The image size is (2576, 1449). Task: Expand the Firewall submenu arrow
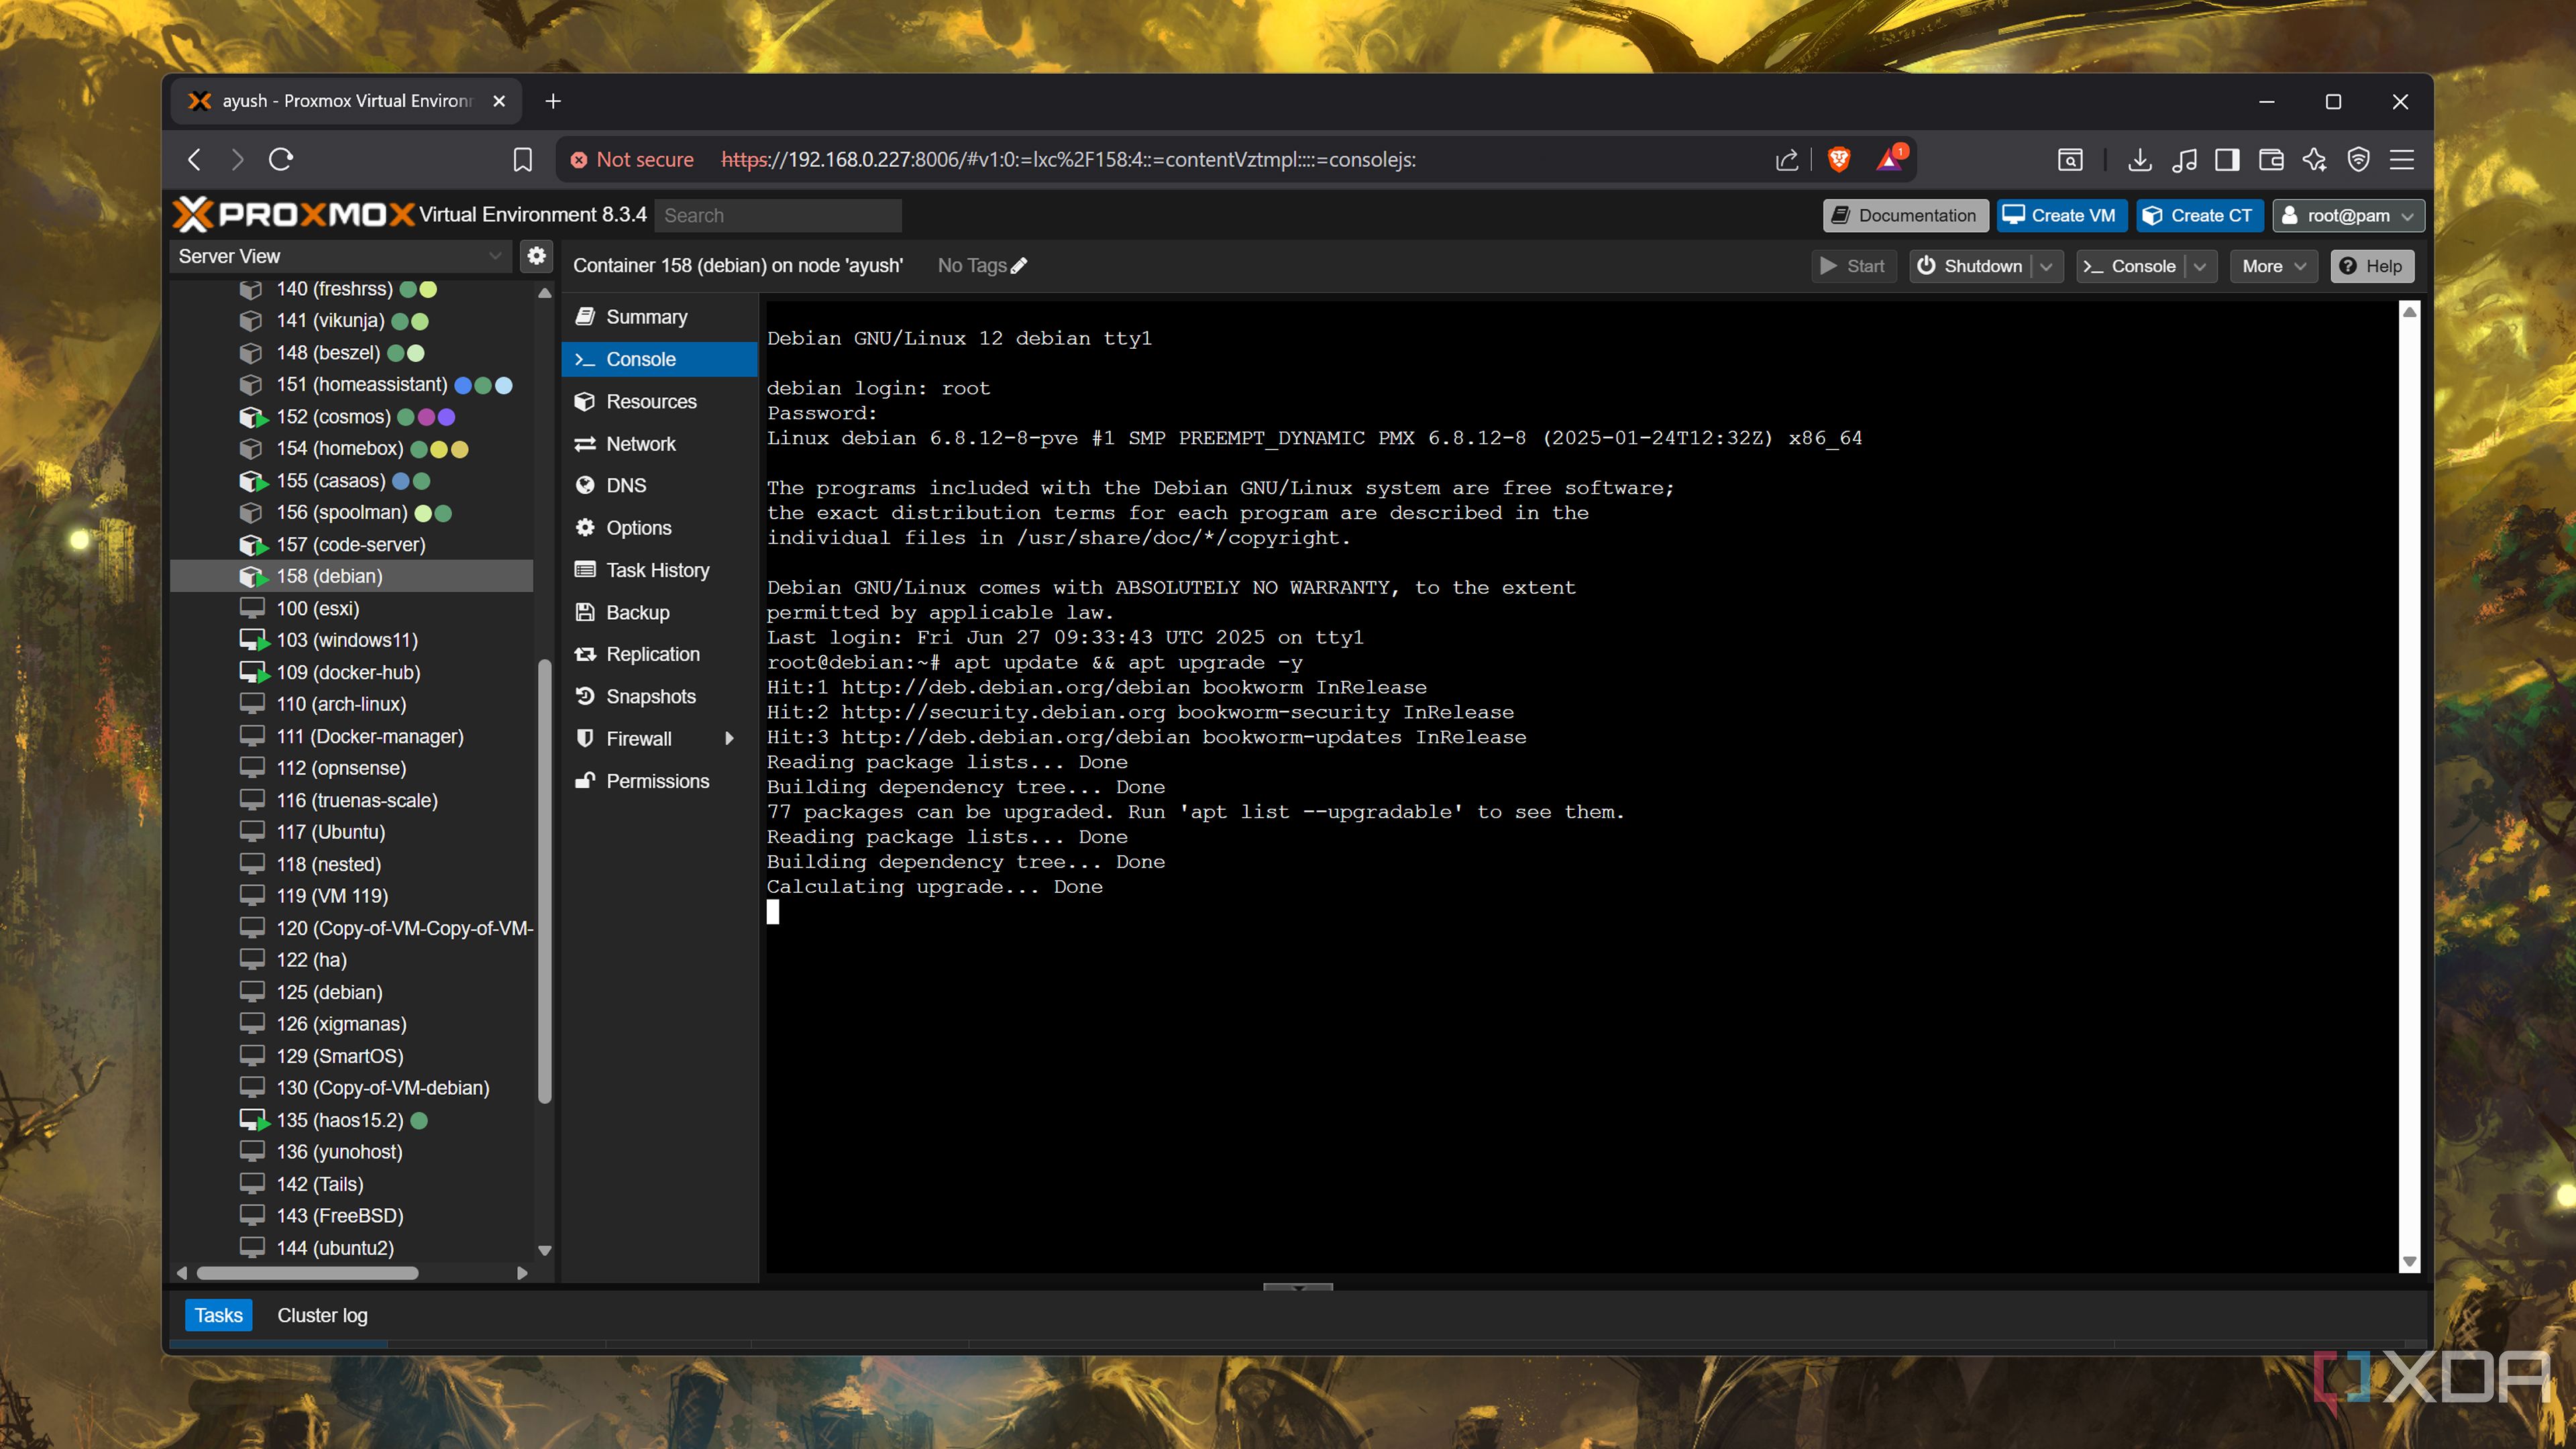coord(730,738)
